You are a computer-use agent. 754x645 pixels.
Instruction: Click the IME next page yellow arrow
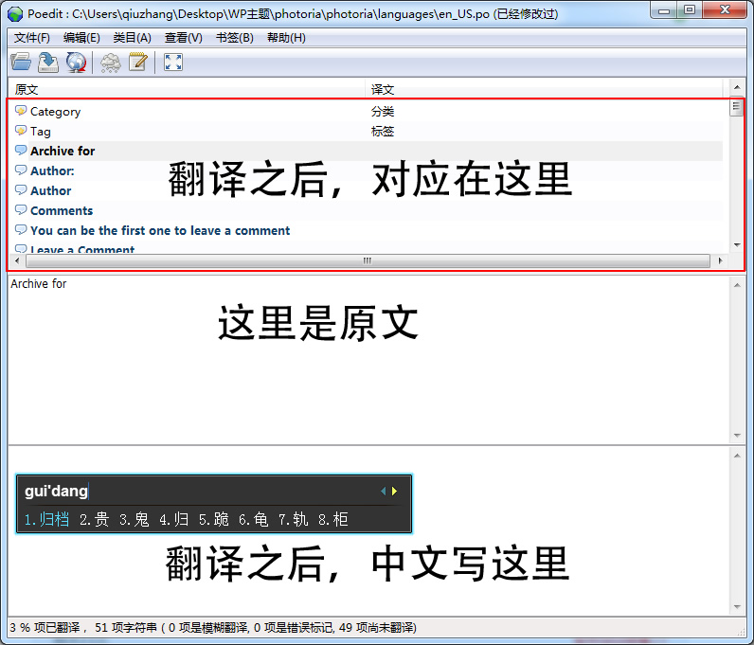(x=394, y=492)
